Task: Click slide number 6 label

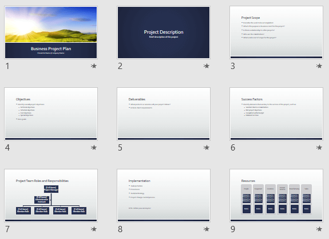Action: 233,148
